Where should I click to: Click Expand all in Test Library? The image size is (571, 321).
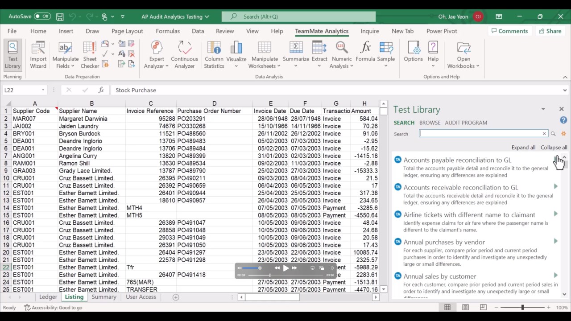pyautogui.click(x=523, y=148)
